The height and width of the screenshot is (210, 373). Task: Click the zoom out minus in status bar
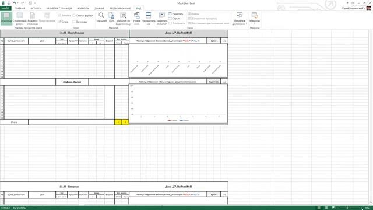339,208
